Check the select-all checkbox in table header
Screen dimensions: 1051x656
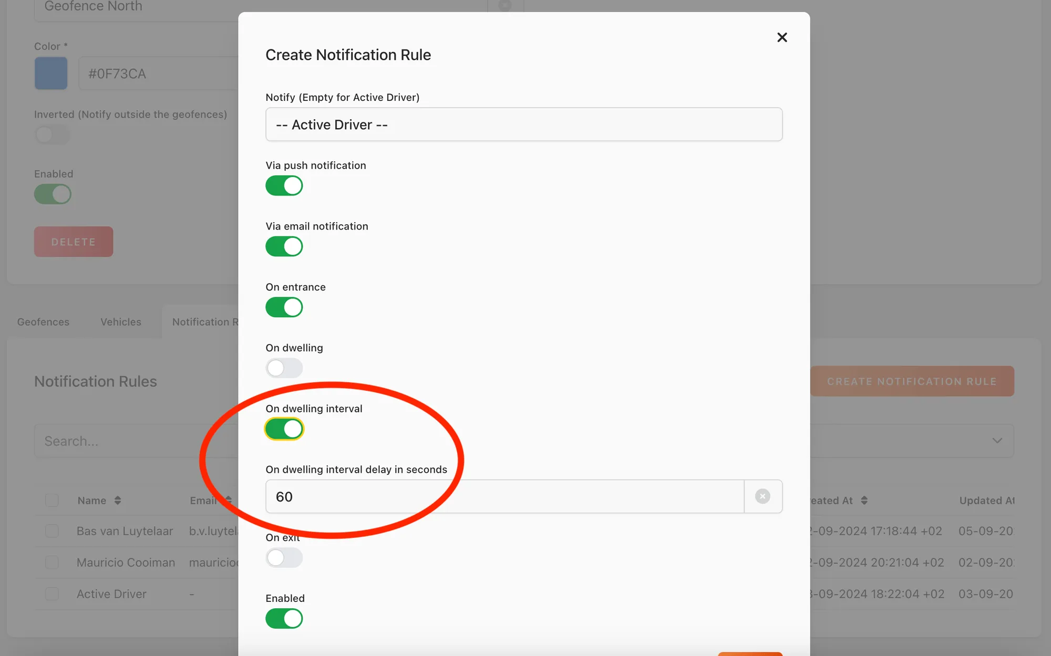51,501
